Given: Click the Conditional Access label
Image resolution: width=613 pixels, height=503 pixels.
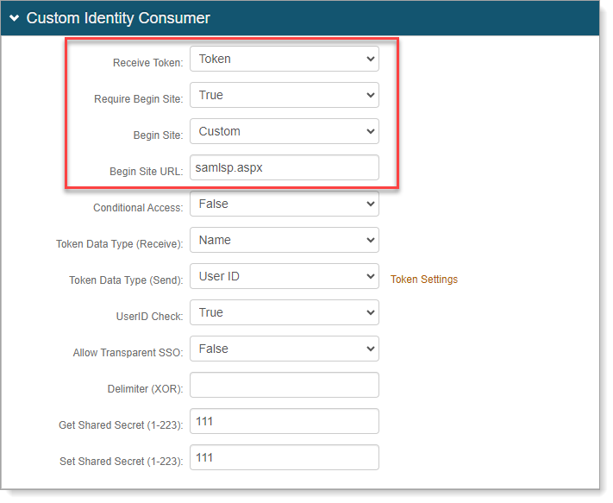Looking at the screenshot, I should pyautogui.click(x=138, y=208).
